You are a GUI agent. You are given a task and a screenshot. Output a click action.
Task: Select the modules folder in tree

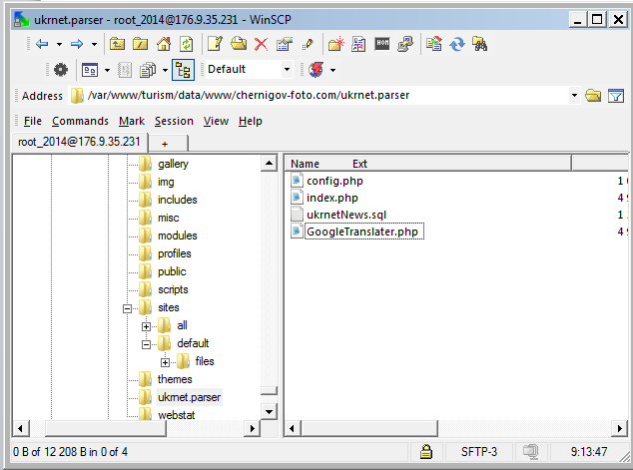coord(178,235)
